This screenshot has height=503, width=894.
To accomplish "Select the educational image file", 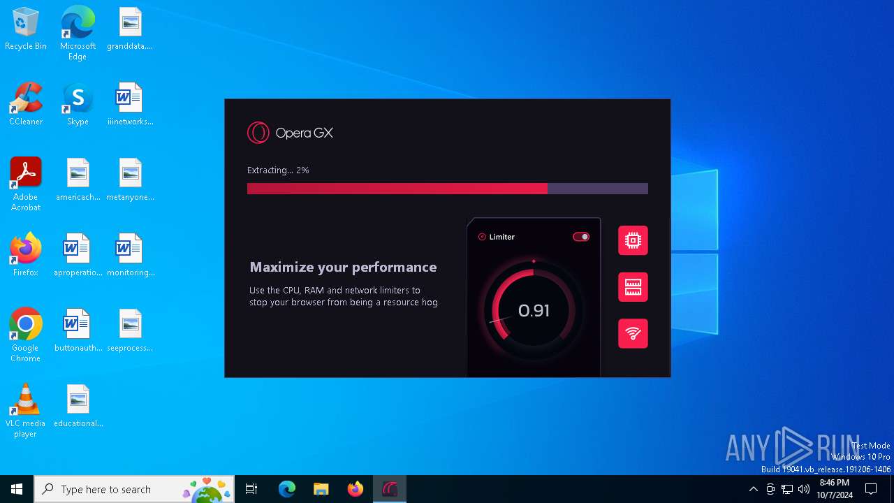I will [78, 407].
